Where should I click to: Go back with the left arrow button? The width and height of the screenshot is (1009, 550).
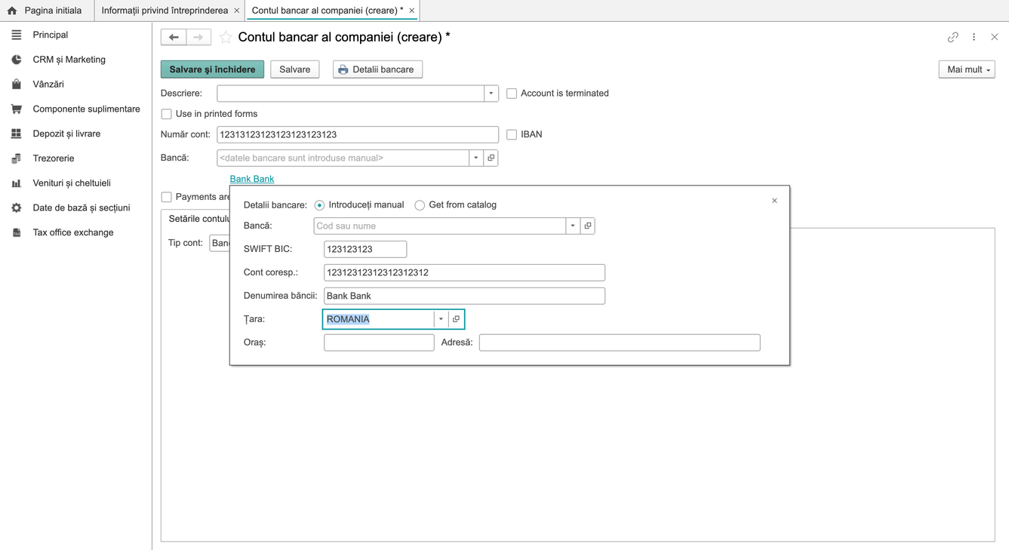click(x=174, y=37)
